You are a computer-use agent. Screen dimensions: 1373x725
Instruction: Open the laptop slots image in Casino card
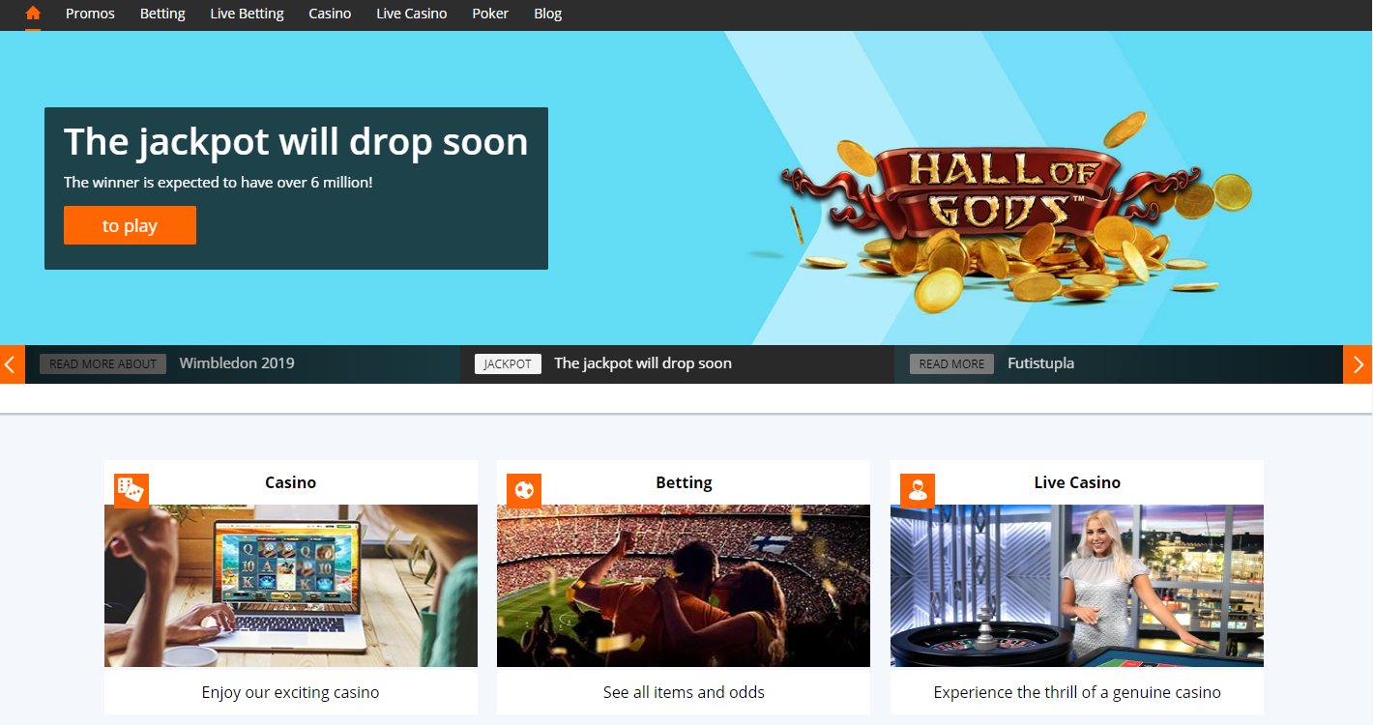coord(291,586)
